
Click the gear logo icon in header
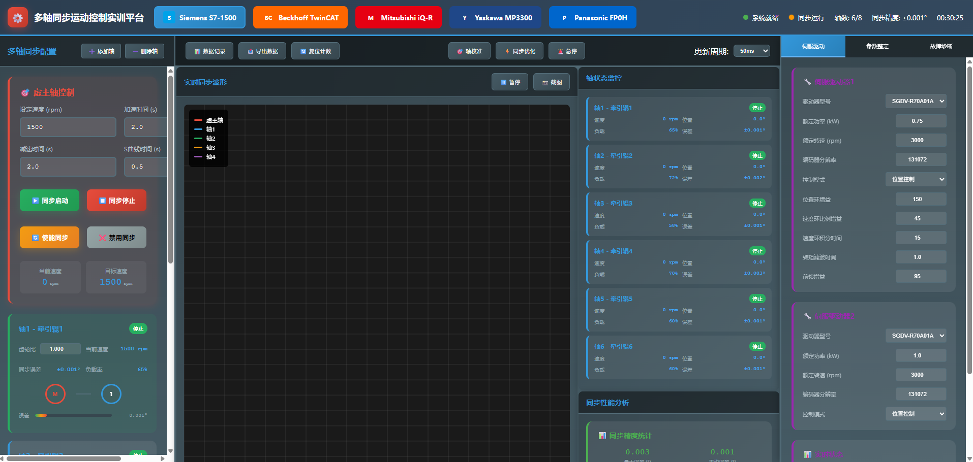coord(18,18)
